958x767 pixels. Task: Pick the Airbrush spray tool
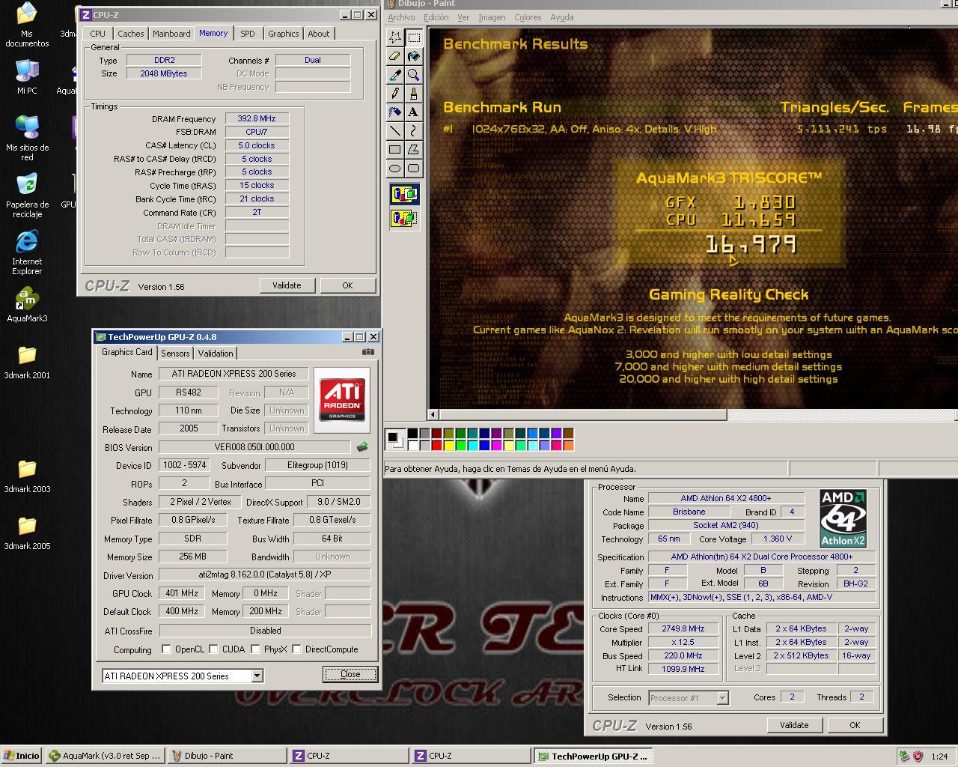tap(395, 112)
